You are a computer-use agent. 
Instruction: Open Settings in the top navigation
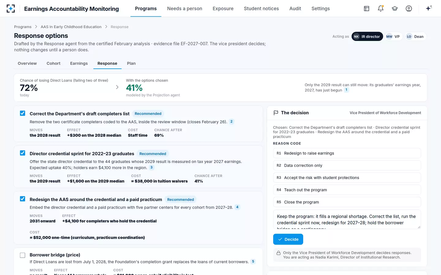(321, 9)
